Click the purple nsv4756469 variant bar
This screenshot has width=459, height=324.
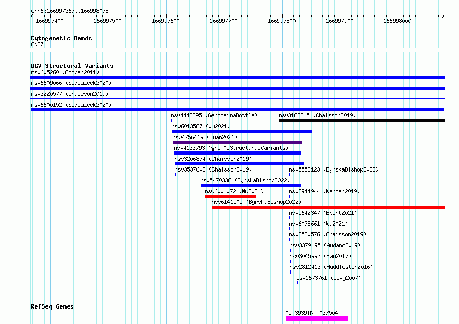click(237, 142)
